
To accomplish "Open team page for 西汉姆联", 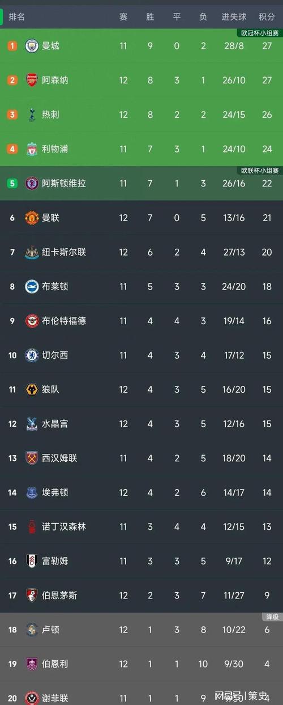I will click(59, 458).
